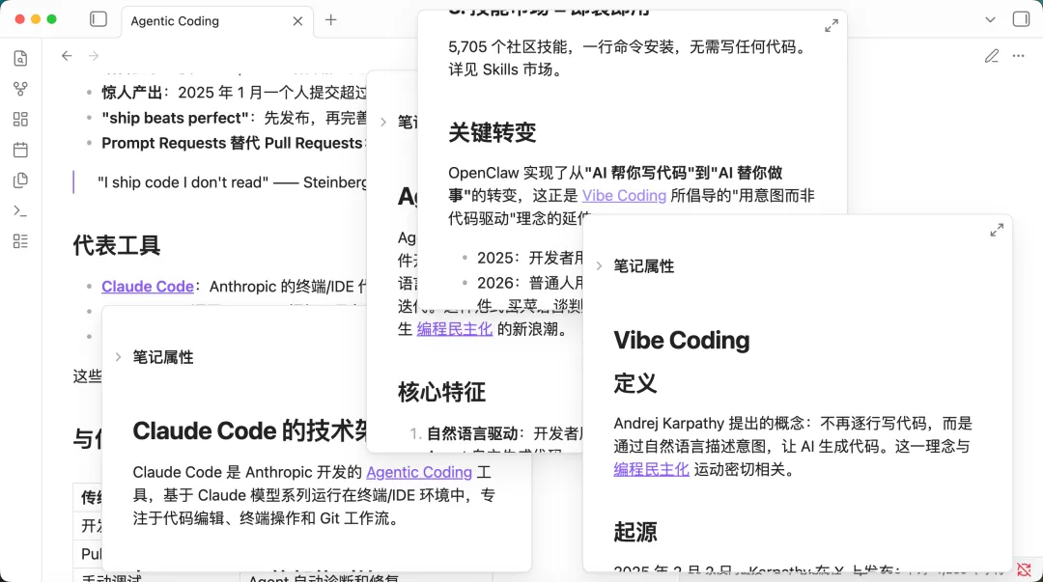Screen dimensions: 1043x582
Task: Navigate back with the left arrow
Action: click(67, 56)
